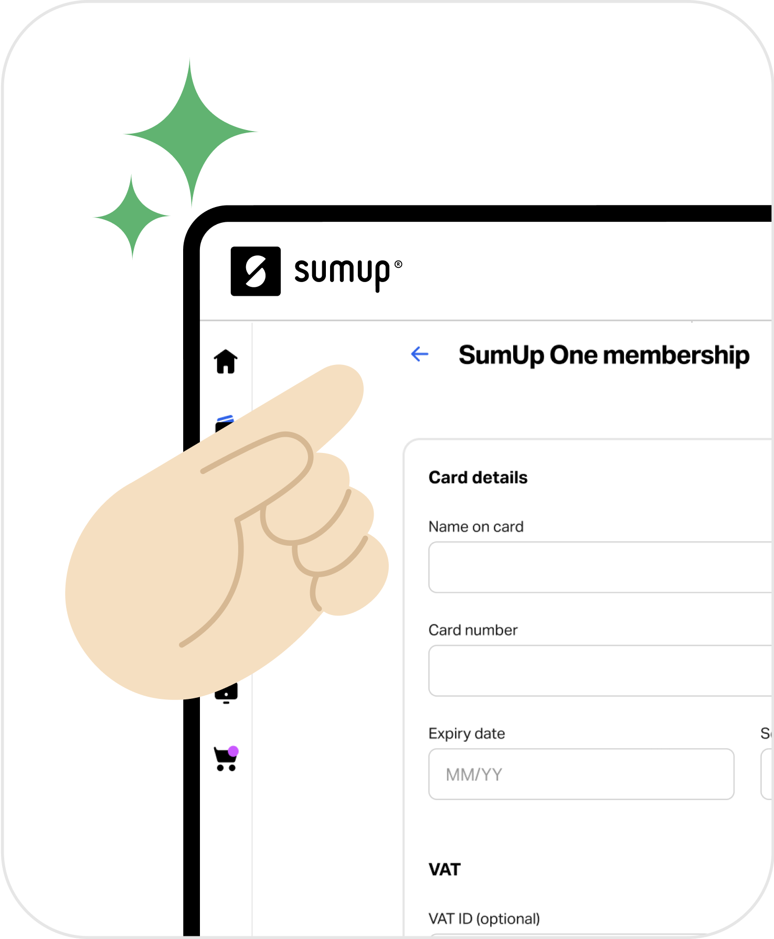774x939 pixels.
Task: Click the large green sparkle star
Action: 190,132
